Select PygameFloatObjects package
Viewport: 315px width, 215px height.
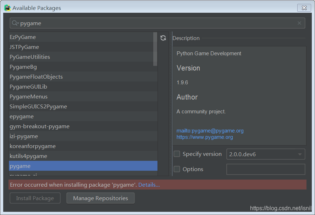tap(83, 77)
